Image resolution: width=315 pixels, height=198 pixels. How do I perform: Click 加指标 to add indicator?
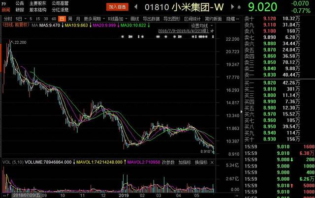click(184, 162)
